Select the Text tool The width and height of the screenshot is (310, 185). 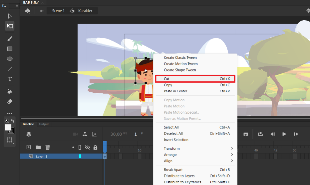pos(10,79)
